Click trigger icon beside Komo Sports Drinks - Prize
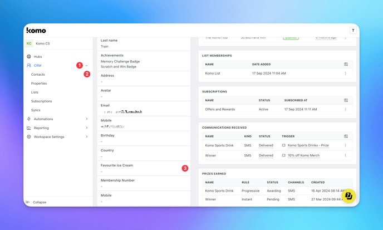This screenshot has width=383, height=230. [283, 145]
